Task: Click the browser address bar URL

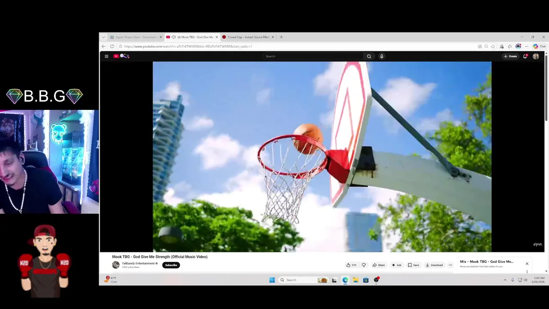Action: click(x=188, y=46)
